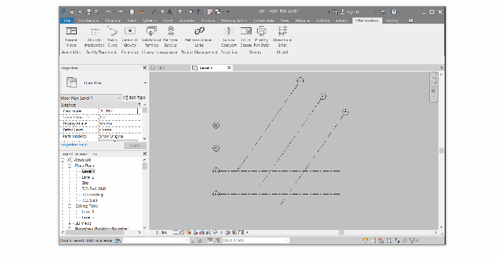Click the Fill in Drawn tool
This screenshot has width=499, height=258.
click(246, 37)
